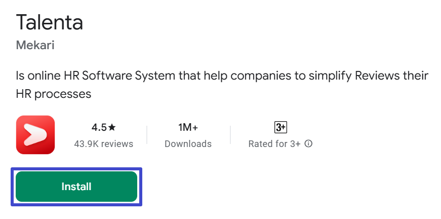Select the Talenta app title
Image resolution: width=441 pixels, height=219 pixels.
(x=50, y=22)
